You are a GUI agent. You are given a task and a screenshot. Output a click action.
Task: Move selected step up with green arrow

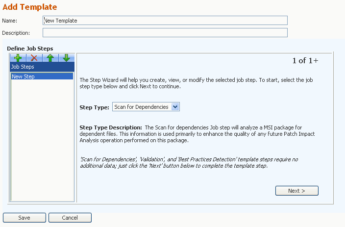(x=50, y=58)
